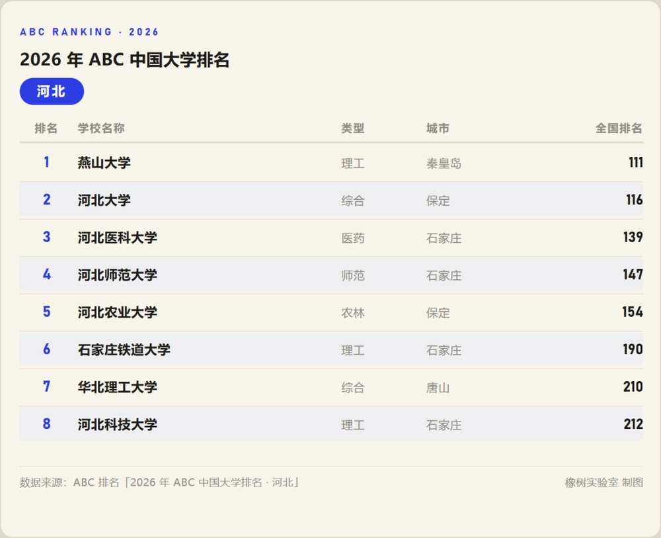The image size is (661, 538).
Task: Click 综合 type in 河北大学 row
Action: (353, 201)
